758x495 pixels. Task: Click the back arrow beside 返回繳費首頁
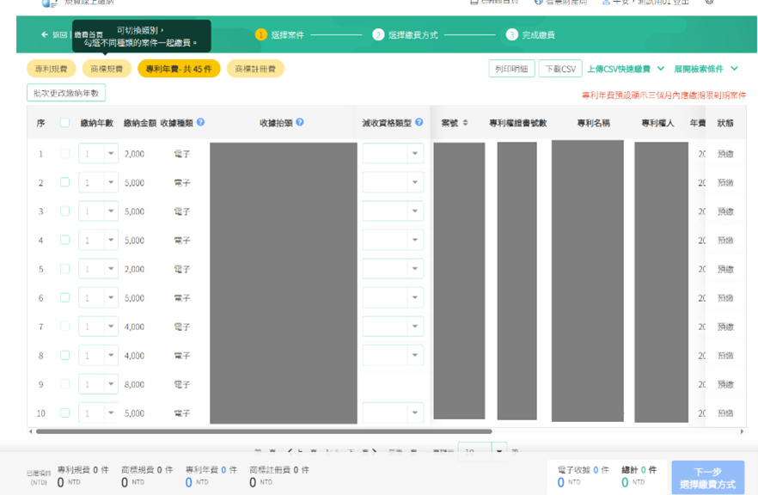coord(43,34)
